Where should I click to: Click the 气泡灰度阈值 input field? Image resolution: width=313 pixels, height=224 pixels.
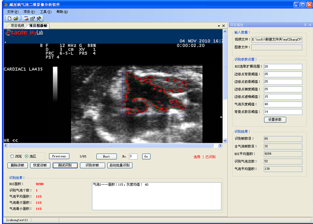coord(283,104)
